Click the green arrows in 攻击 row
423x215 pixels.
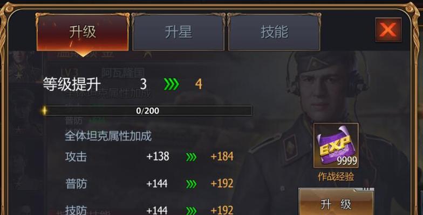[x=191, y=157]
